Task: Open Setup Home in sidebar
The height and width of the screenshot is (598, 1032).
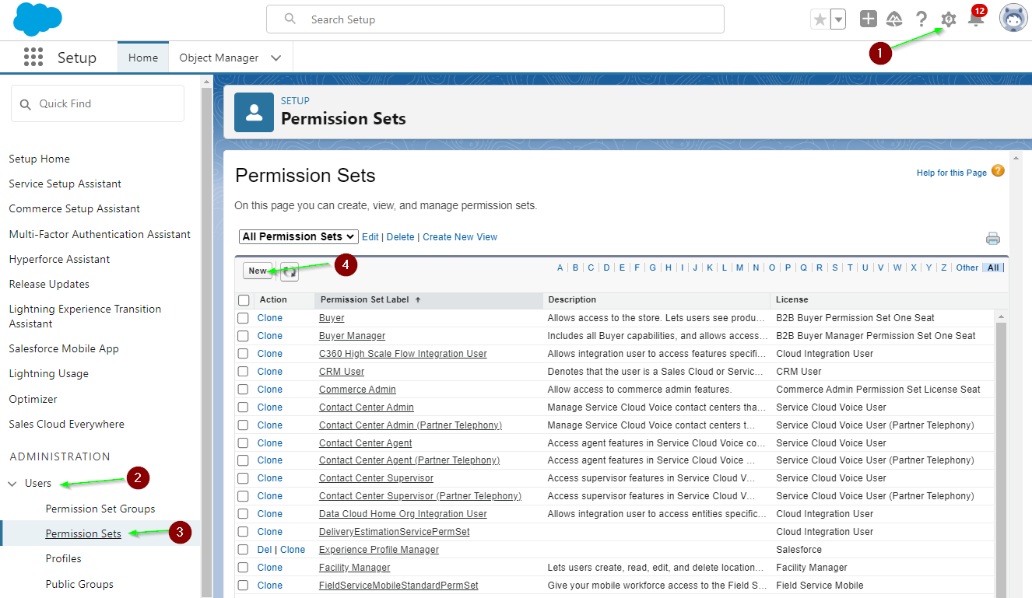Action: (40, 159)
